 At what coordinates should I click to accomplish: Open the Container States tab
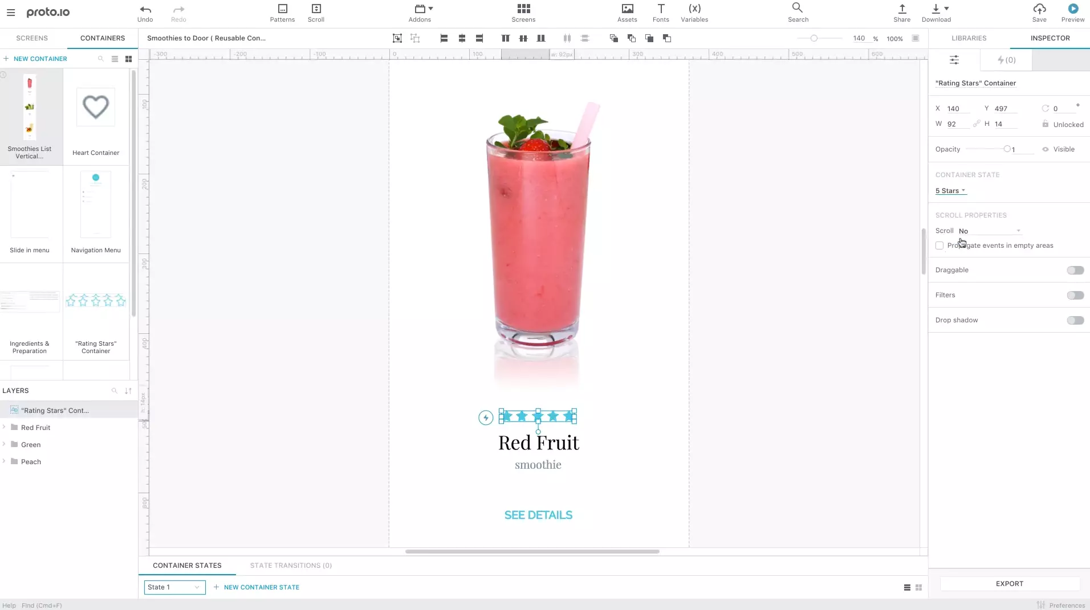click(187, 566)
